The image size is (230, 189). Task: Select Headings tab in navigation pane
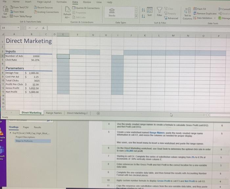pos(14,127)
